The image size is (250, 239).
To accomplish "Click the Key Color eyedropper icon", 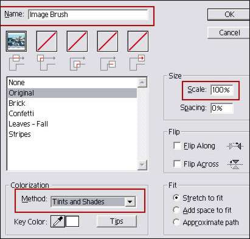I will (x=58, y=221).
